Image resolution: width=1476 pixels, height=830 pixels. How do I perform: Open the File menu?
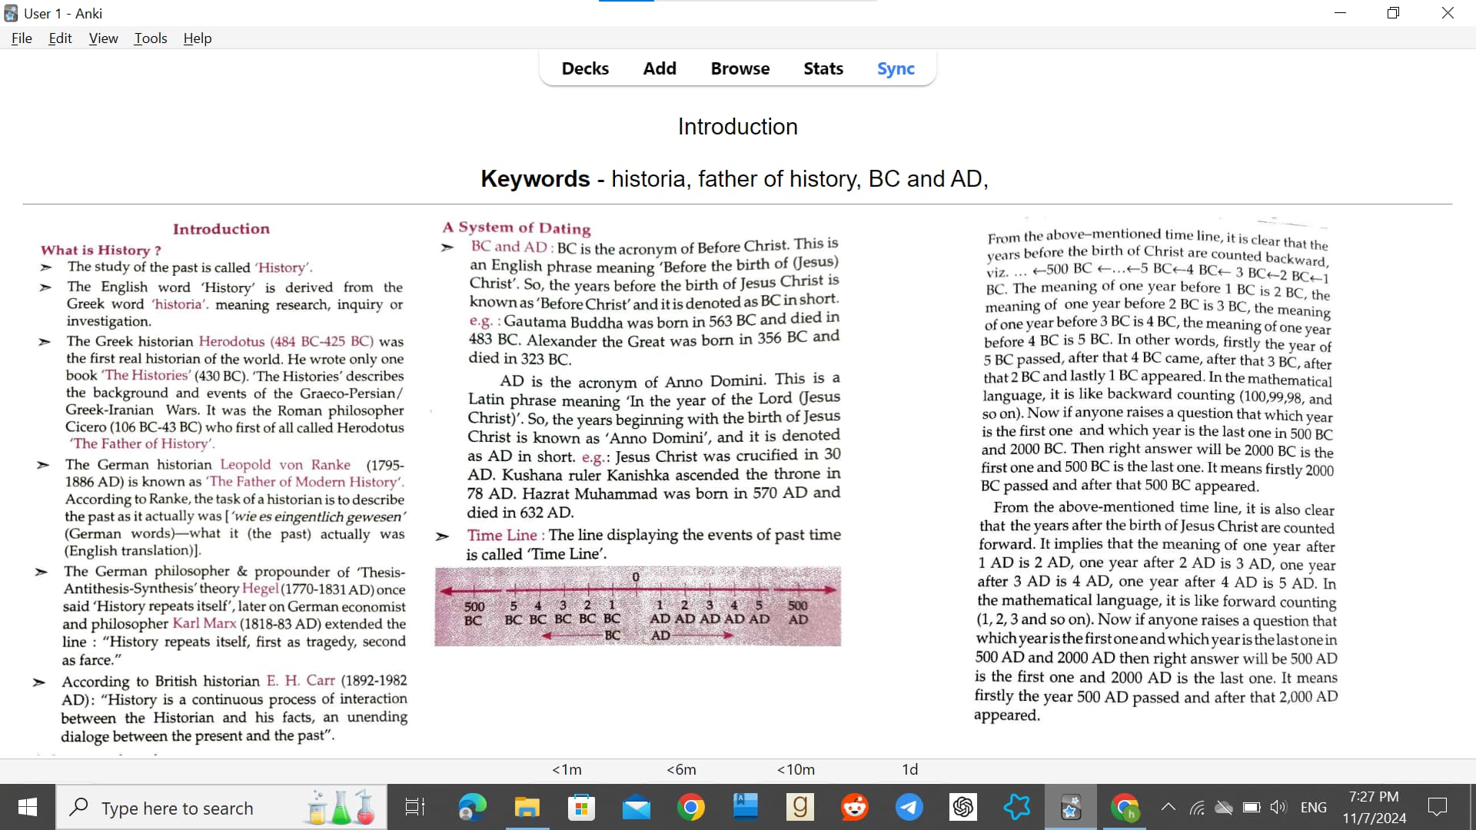22,38
